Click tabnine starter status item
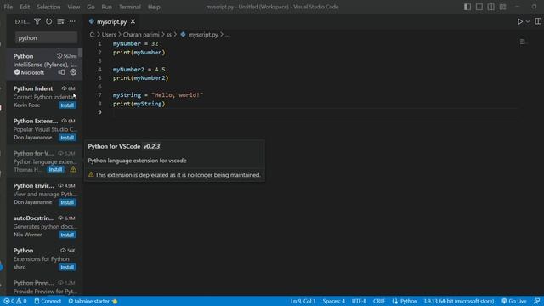This screenshot has width=544, height=306. (93, 301)
